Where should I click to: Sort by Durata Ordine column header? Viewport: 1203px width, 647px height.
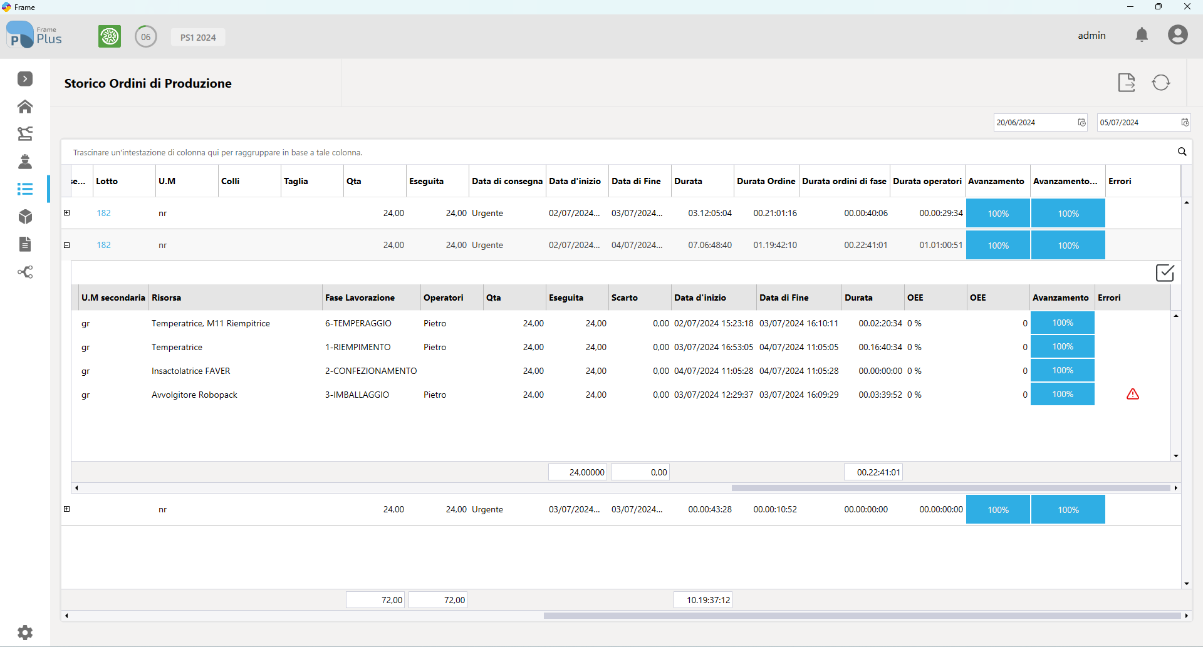coord(766,181)
